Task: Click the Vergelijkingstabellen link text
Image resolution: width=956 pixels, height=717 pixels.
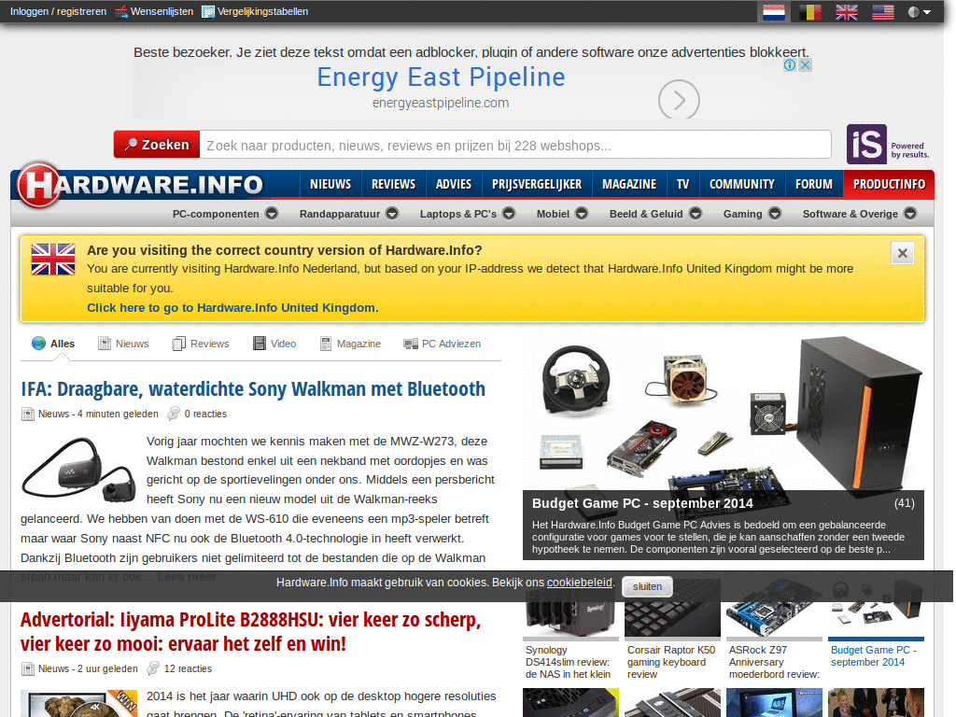Action: (262, 11)
